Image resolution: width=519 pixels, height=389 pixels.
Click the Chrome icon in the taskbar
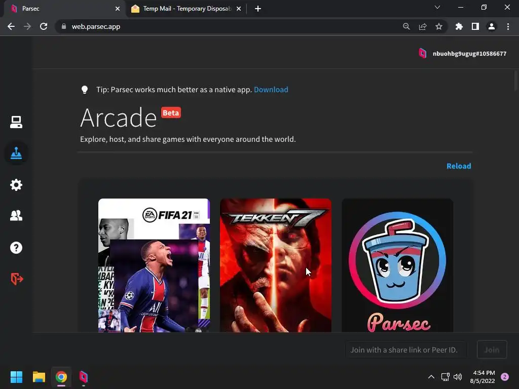(x=61, y=377)
